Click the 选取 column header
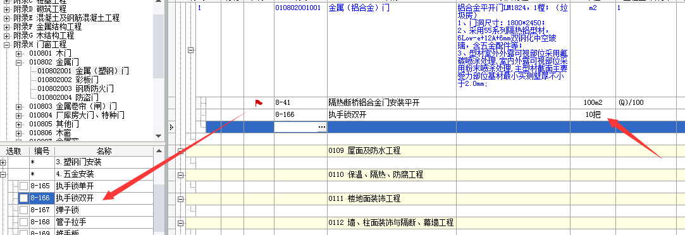The width and height of the screenshot is (685, 235). click(15, 151)
